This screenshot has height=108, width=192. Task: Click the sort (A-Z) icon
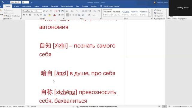tap(95, 11)
